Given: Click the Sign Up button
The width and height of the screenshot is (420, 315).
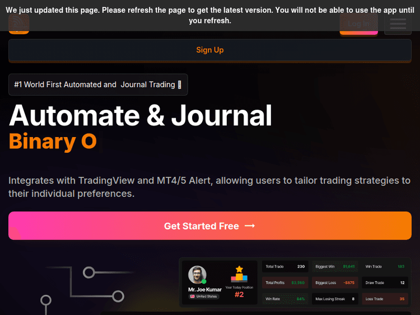Looking at the screenshot, I should (210, 50).
